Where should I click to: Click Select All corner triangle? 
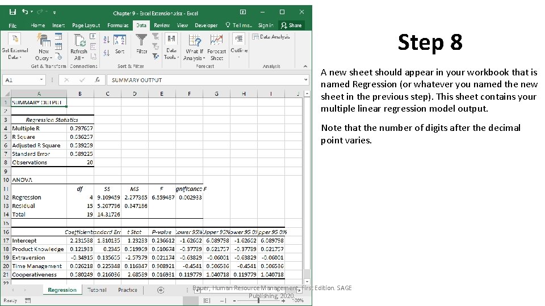click(x=6, y=93)
